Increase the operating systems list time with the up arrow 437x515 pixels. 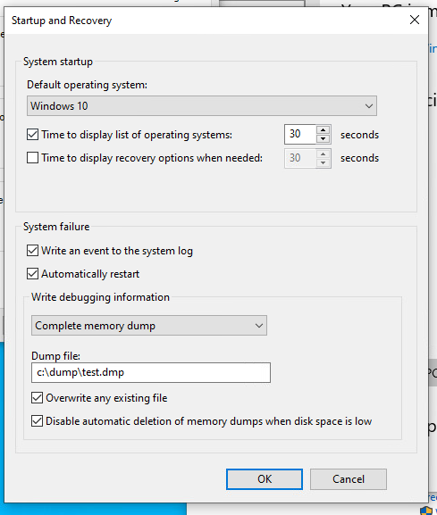point(323,130)
